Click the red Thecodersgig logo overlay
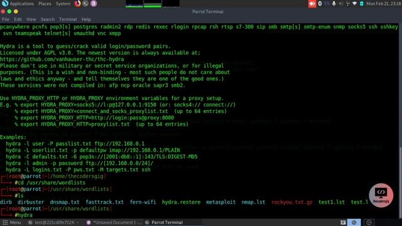402x226 pixels. (x=381, y=195)
